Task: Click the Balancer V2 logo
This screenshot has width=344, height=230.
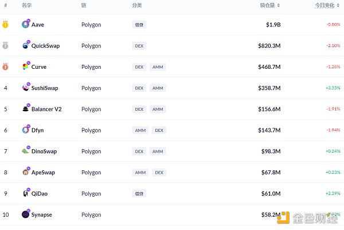Action: (x=26, y=109)
